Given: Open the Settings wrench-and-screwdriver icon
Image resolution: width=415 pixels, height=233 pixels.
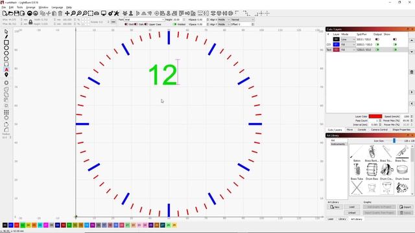Looking at the screenshot, I should (x=117, y=13).
